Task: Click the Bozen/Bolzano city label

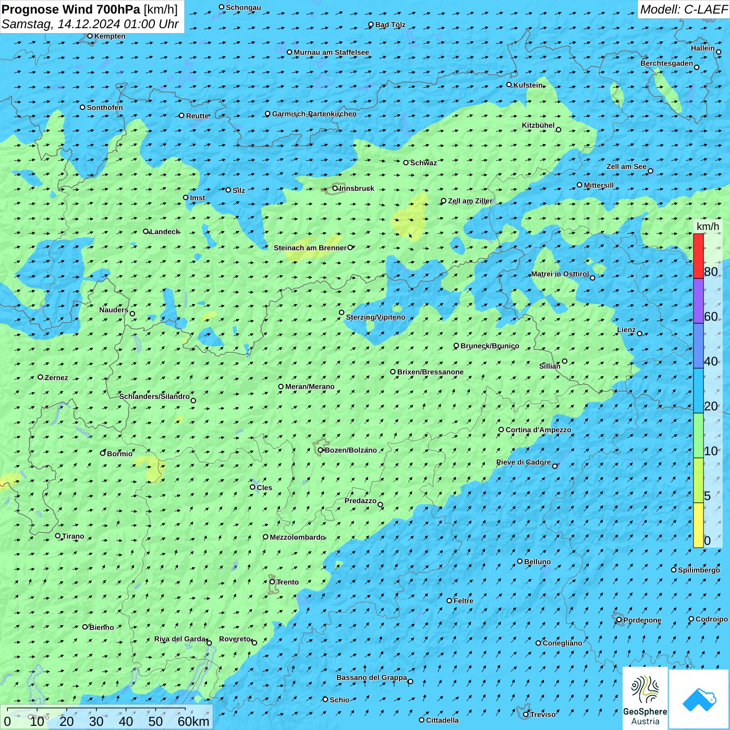Action: (x=350, y=450)
